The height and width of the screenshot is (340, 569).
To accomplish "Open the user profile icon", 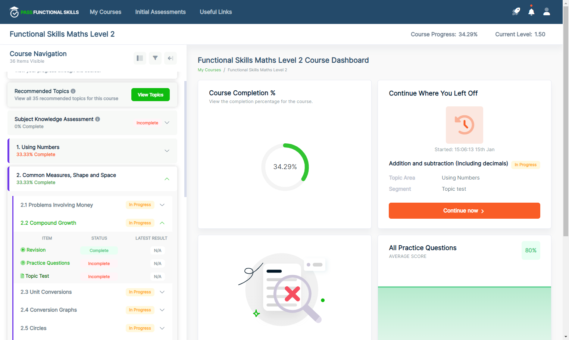I will click(x=547, y=12).
